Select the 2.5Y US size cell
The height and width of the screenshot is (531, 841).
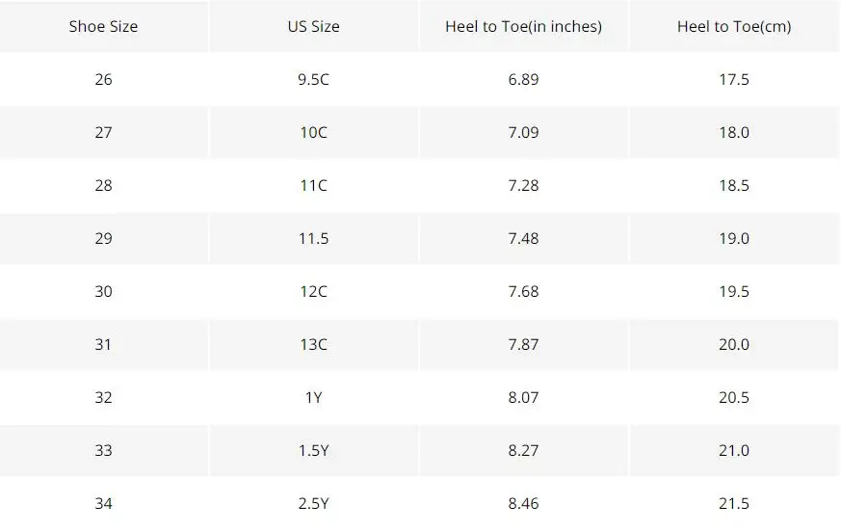pos(314,504)
